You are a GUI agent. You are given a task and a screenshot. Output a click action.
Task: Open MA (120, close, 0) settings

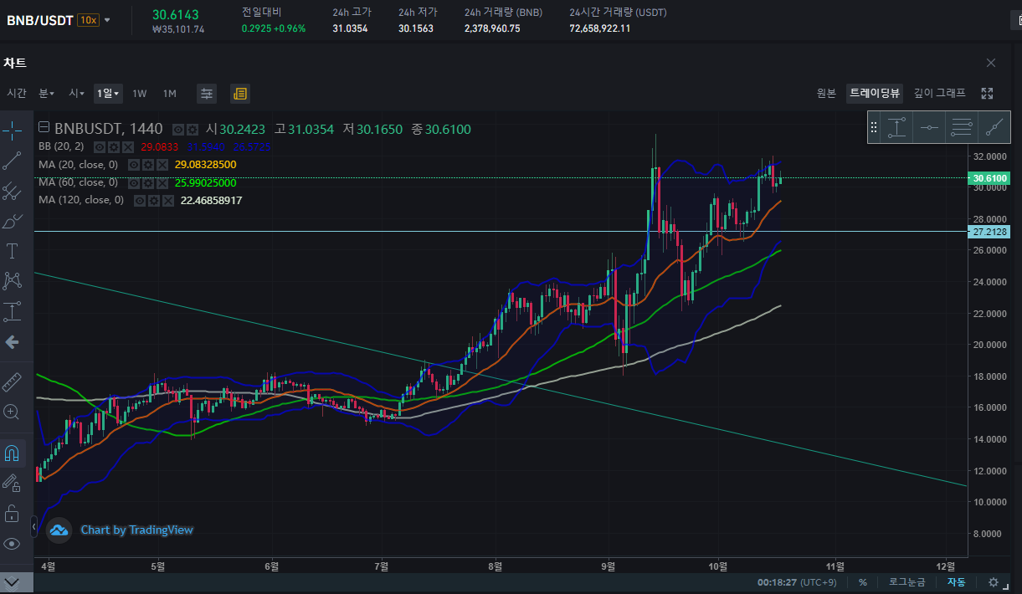[x=154, y=201]
